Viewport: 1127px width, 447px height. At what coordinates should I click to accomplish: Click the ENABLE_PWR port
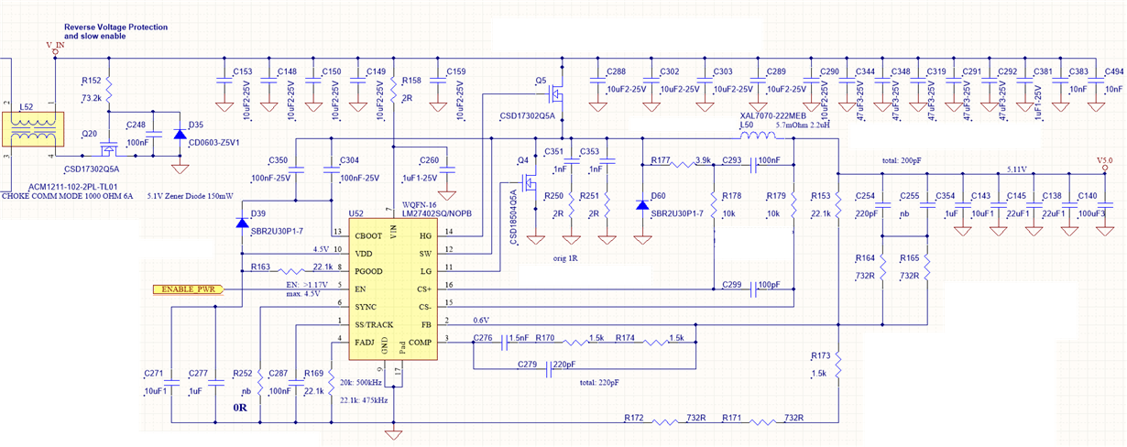pyautogui.click(x=188, y=289)
